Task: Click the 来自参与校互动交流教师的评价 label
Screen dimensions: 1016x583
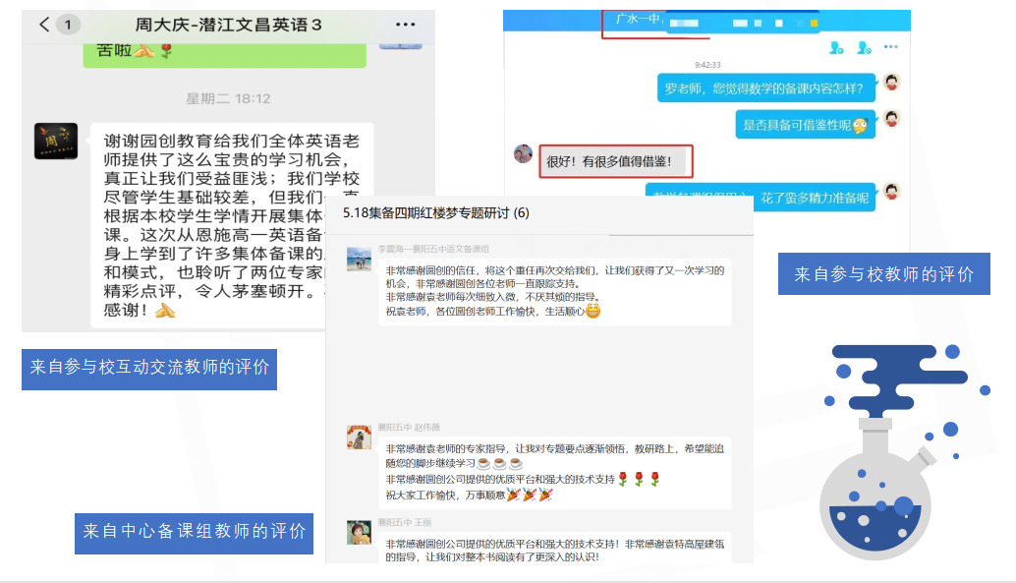Action: tap(149, 368)
